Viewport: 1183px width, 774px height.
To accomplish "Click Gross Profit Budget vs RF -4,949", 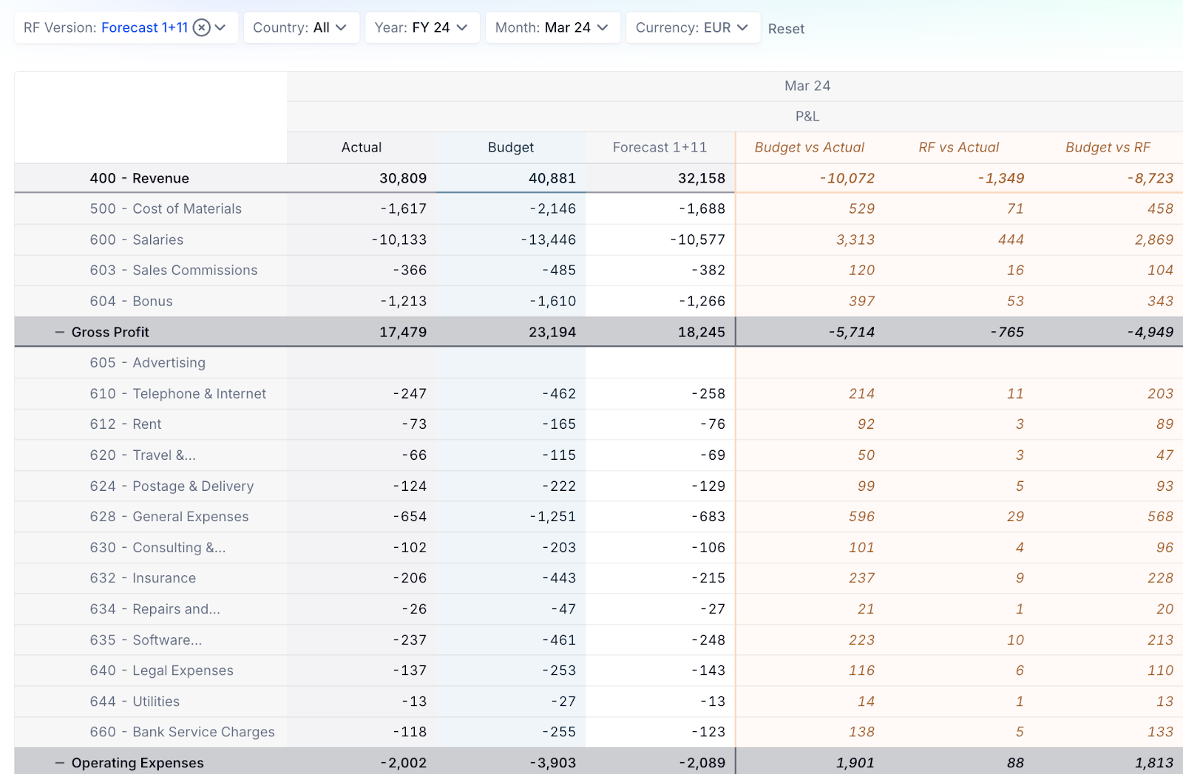I will pos(1150,333).
